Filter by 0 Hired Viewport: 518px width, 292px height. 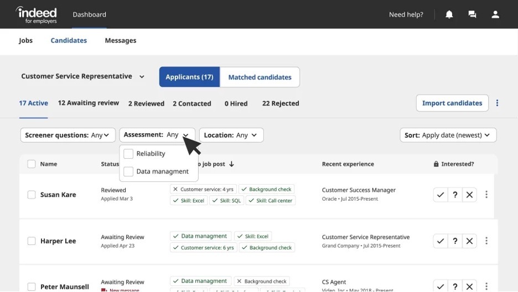[236, 103]
